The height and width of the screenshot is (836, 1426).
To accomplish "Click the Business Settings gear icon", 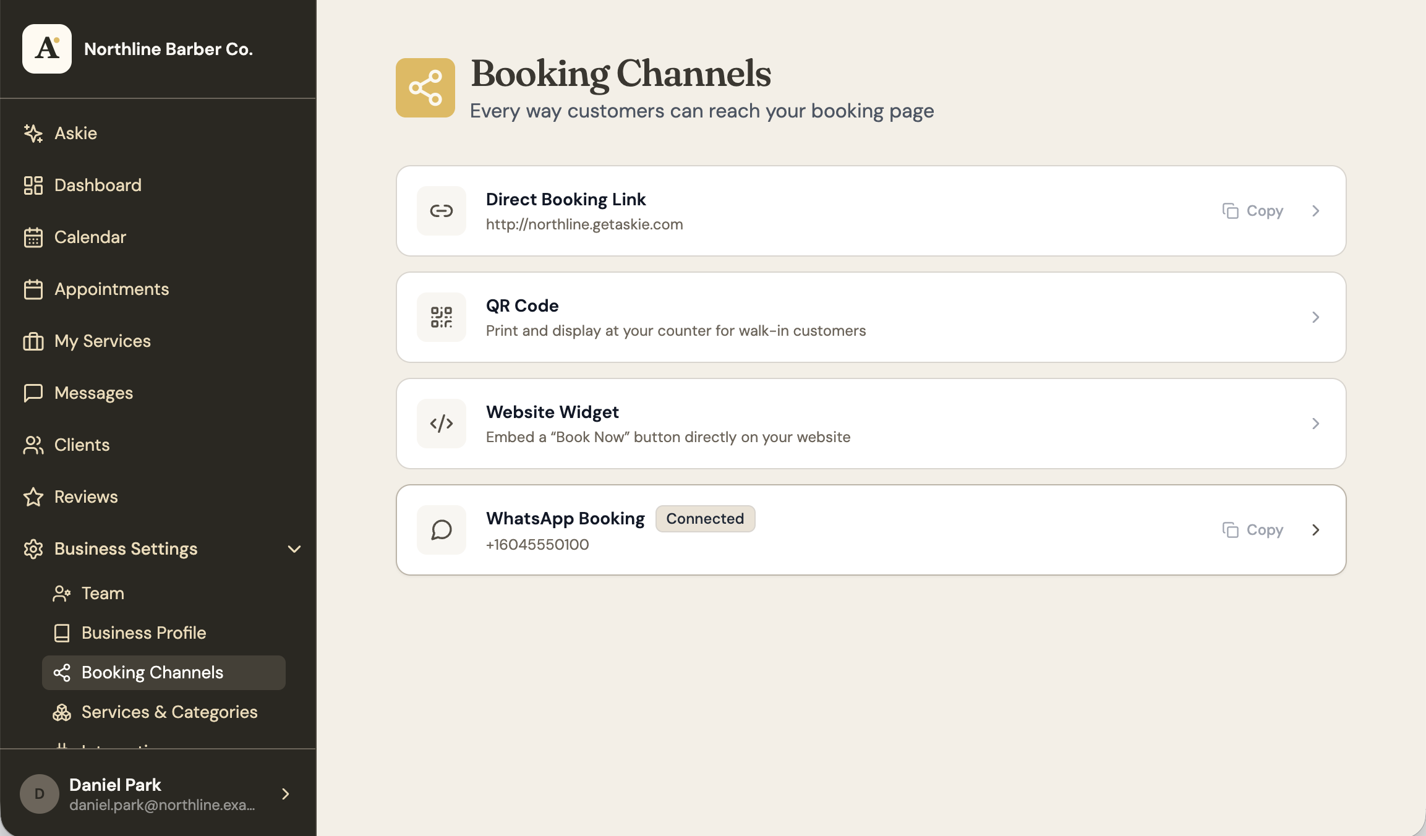I will click(33, 548).
